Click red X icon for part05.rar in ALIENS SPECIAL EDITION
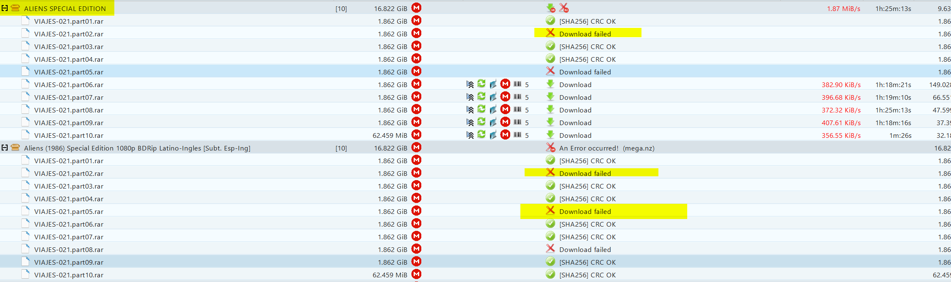Viewport: 951px width, 282px height. coord(550,71)
